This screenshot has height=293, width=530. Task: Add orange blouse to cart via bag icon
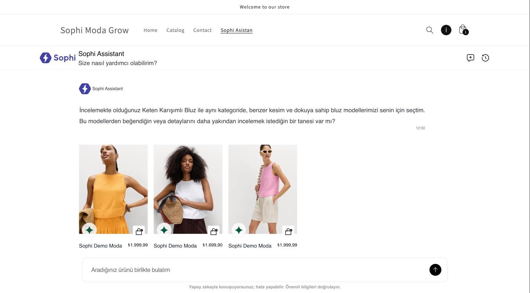139,231
